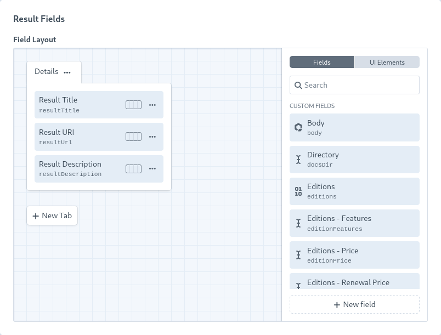Screen dimensions: 441x335
Task: Click the text icon on Editions - Features
Action: [298, 223]
